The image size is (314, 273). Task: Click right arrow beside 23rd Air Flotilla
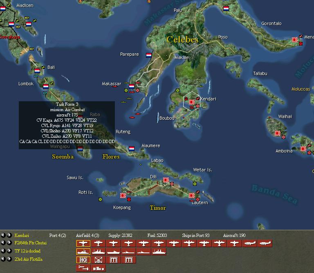(x=9, y=259)
